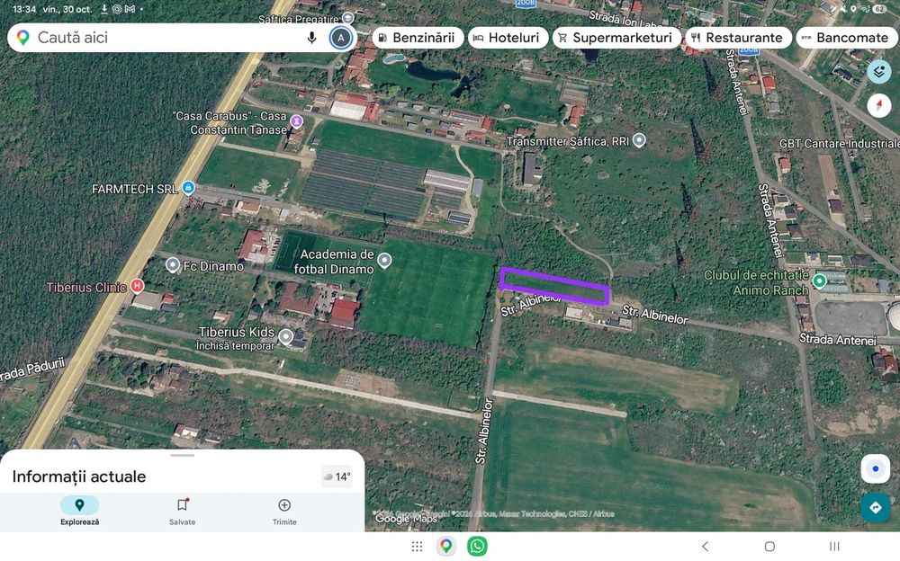The image size is (900, 561).
Task: Tap the Strada Pădurii road label
Action: [31, 370]
